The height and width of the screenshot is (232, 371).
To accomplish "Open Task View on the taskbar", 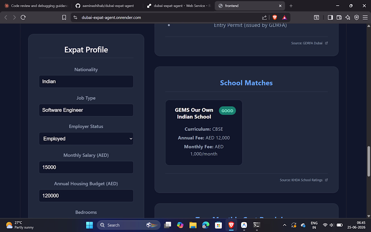I will 168,225.
